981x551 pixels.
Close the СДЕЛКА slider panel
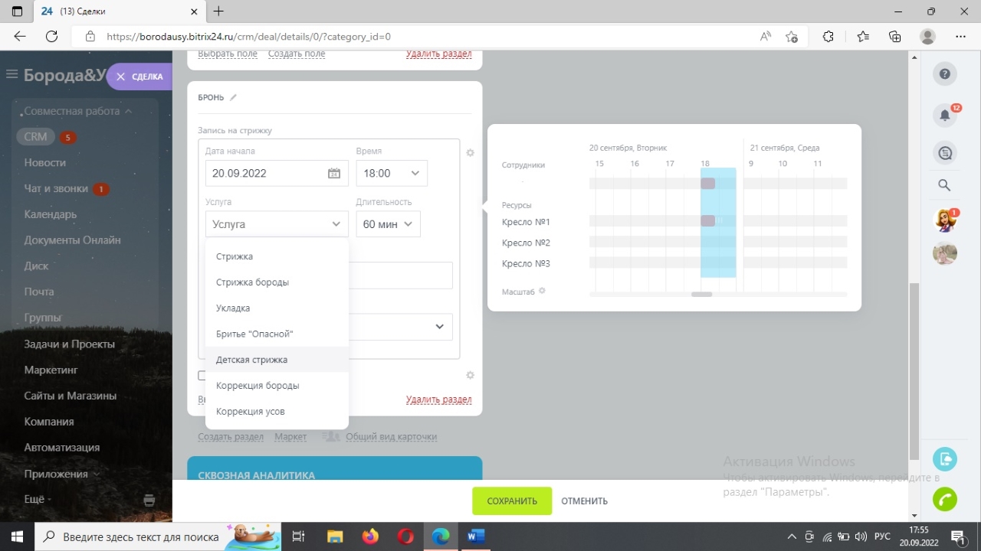coord(120,77)
